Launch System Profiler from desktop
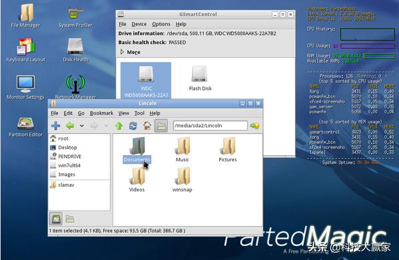Screen dimensions: 399x260 tap(75, 16)
